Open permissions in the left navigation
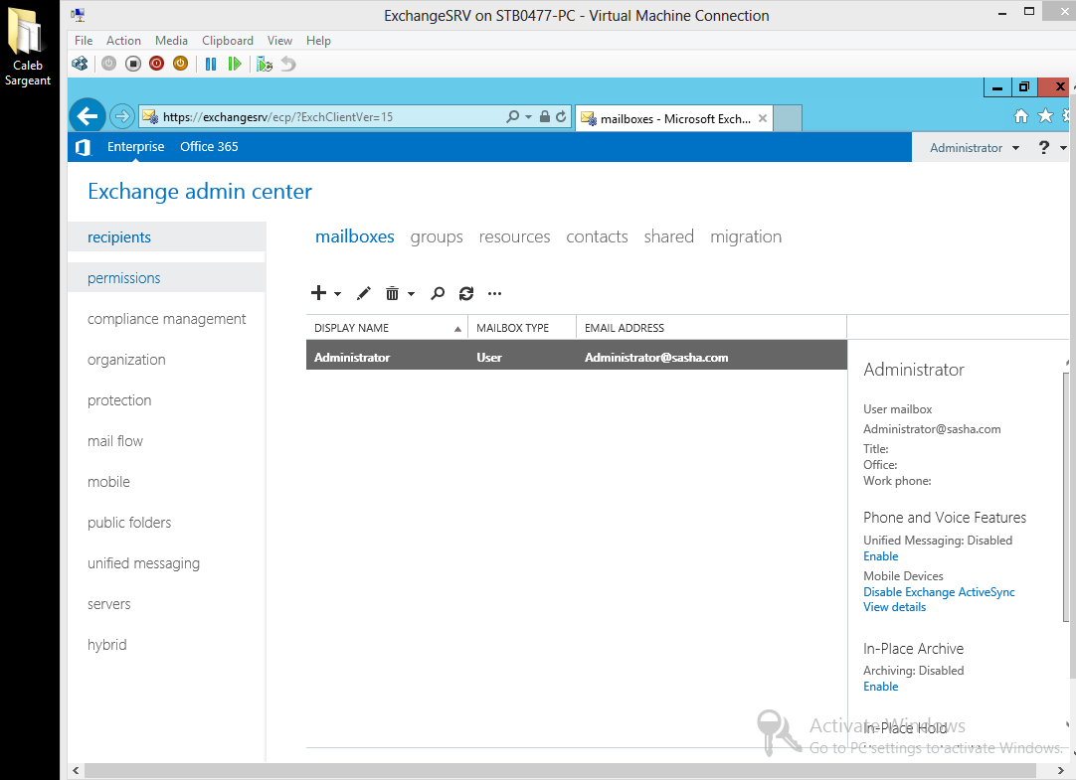This screenshot has width=1076, height=780. coord(167,278)
